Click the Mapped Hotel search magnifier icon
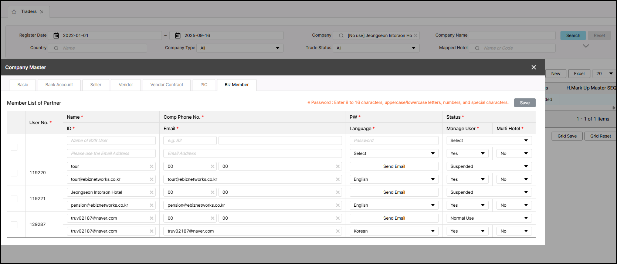The height and width of the screenshot is (264, 617). click(477, 48)
